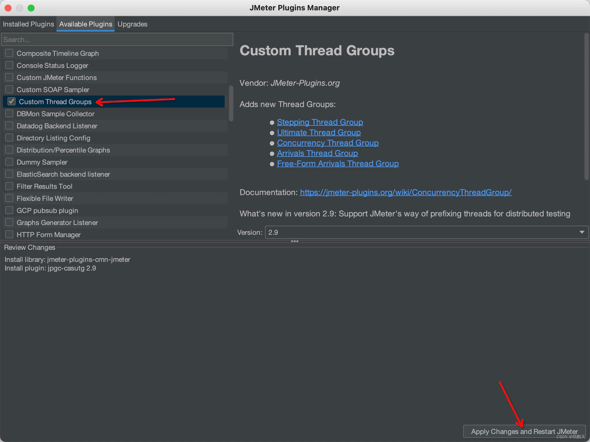The image size is (590, 442).
Task: Check the Dummy Sampler checkbox
Action: coord(9,162)
